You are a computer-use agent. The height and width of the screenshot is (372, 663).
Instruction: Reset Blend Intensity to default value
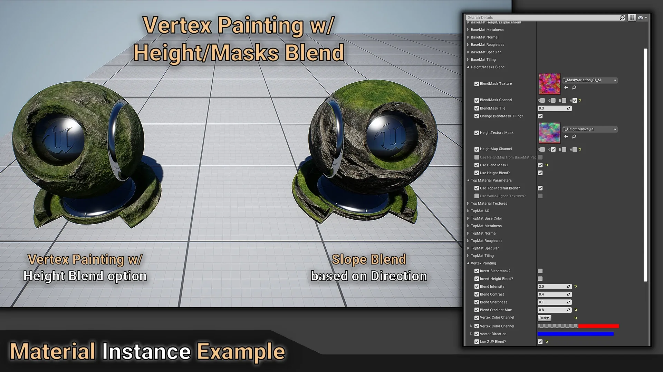[x=576, y=287]
